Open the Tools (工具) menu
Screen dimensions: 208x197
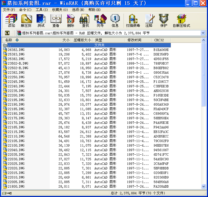[x=42, y=10]
